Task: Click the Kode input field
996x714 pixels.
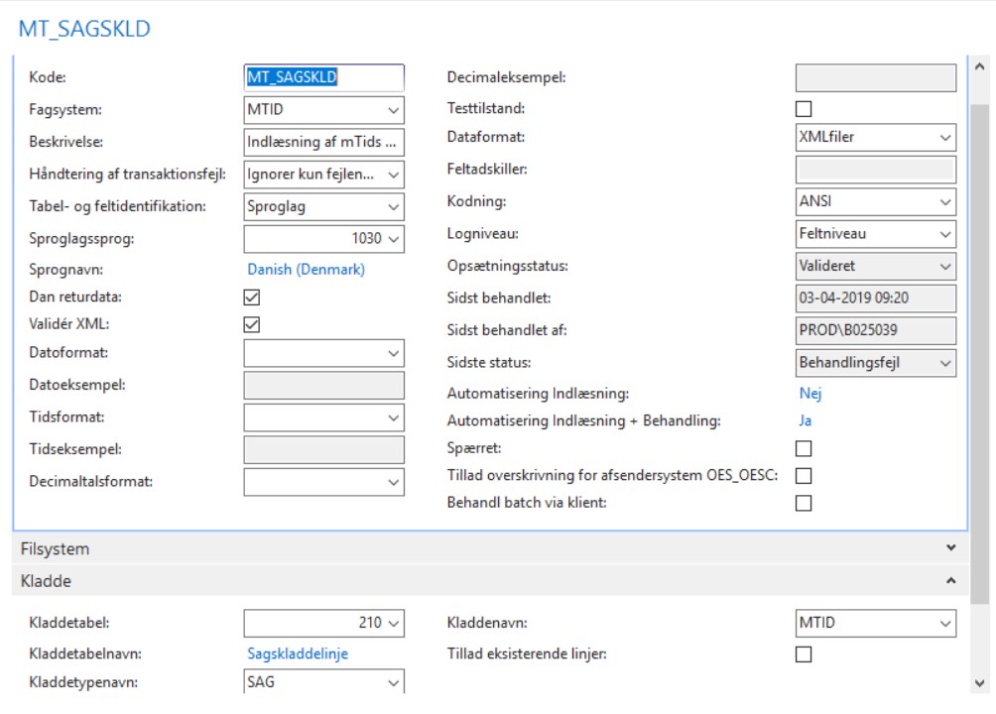Action: pyautogui.click(x=323, y=78)
